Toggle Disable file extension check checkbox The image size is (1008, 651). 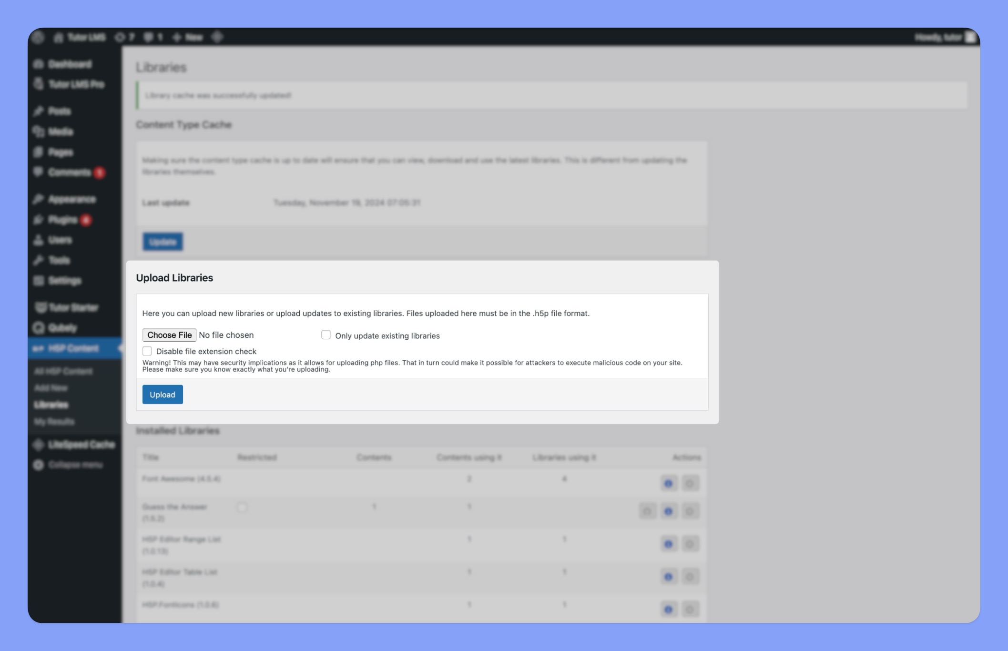(147, 350)
